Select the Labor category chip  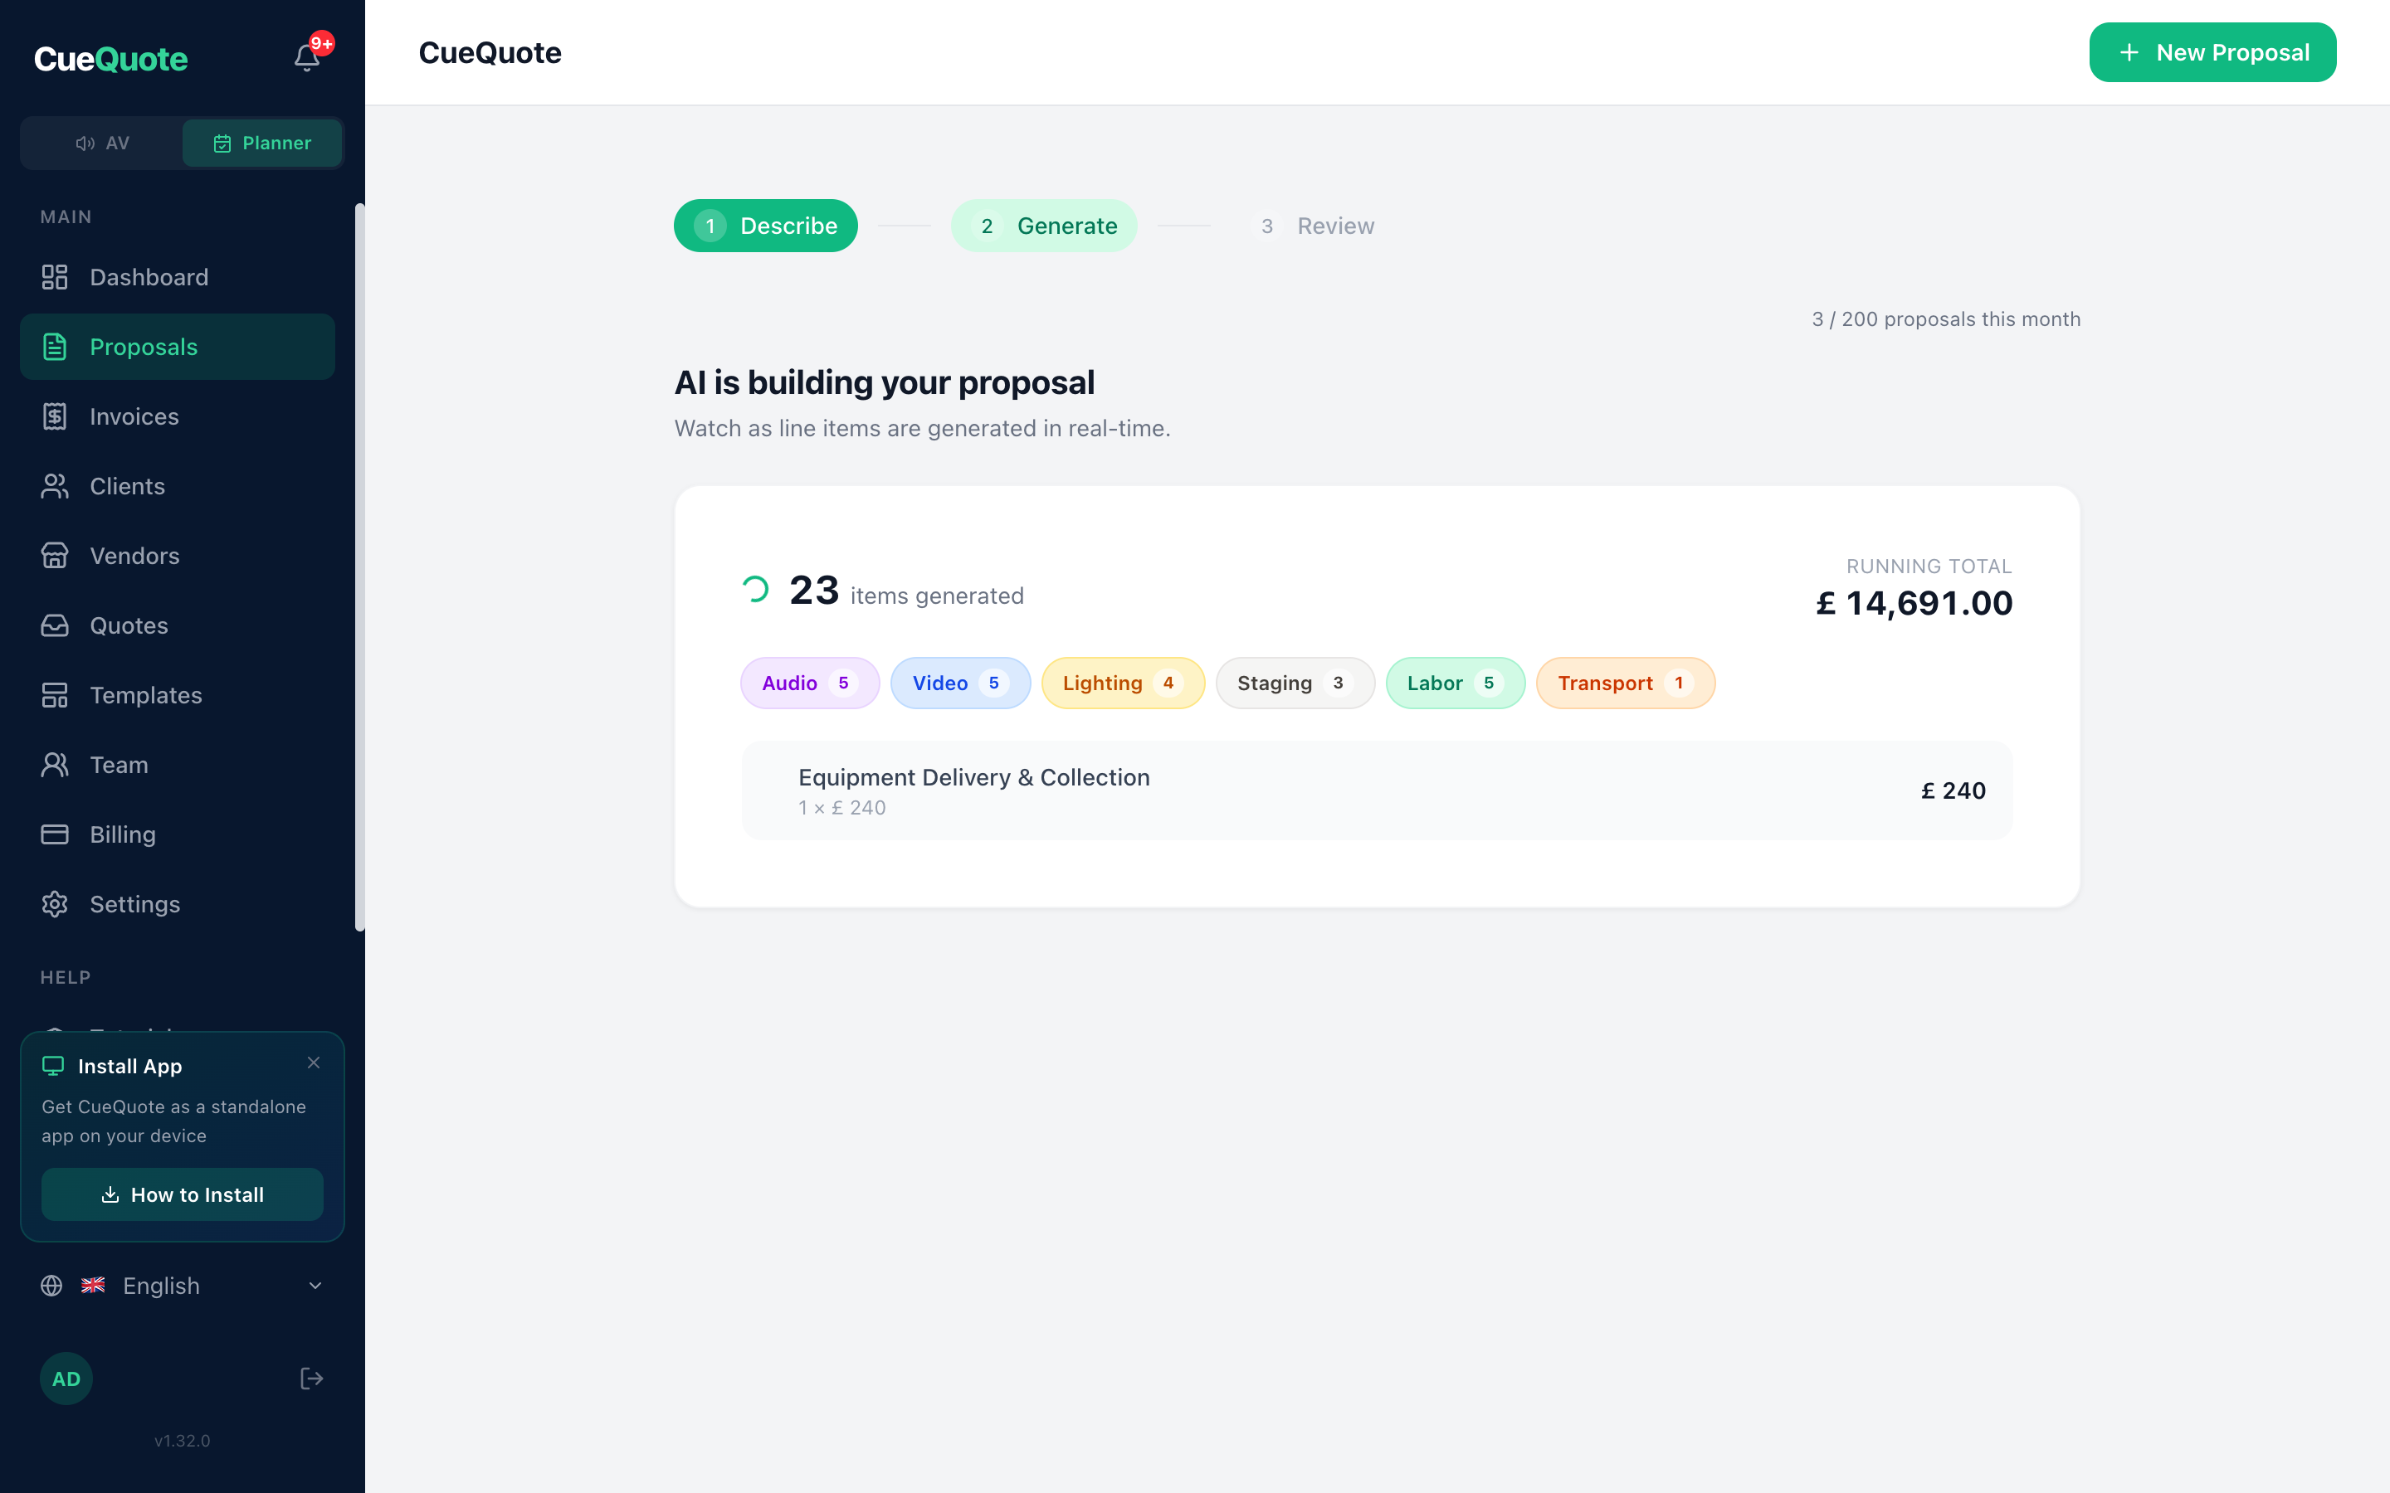coord(1456,683)
